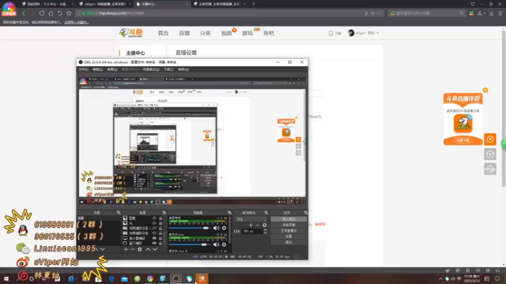Mute the 麦克风/Aux speaker icon

pyautogui.click(x=216, y=244)
